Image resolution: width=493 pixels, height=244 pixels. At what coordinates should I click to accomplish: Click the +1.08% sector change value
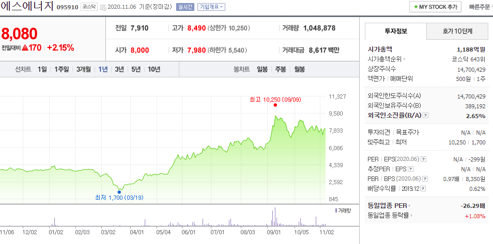pos(475,216)
